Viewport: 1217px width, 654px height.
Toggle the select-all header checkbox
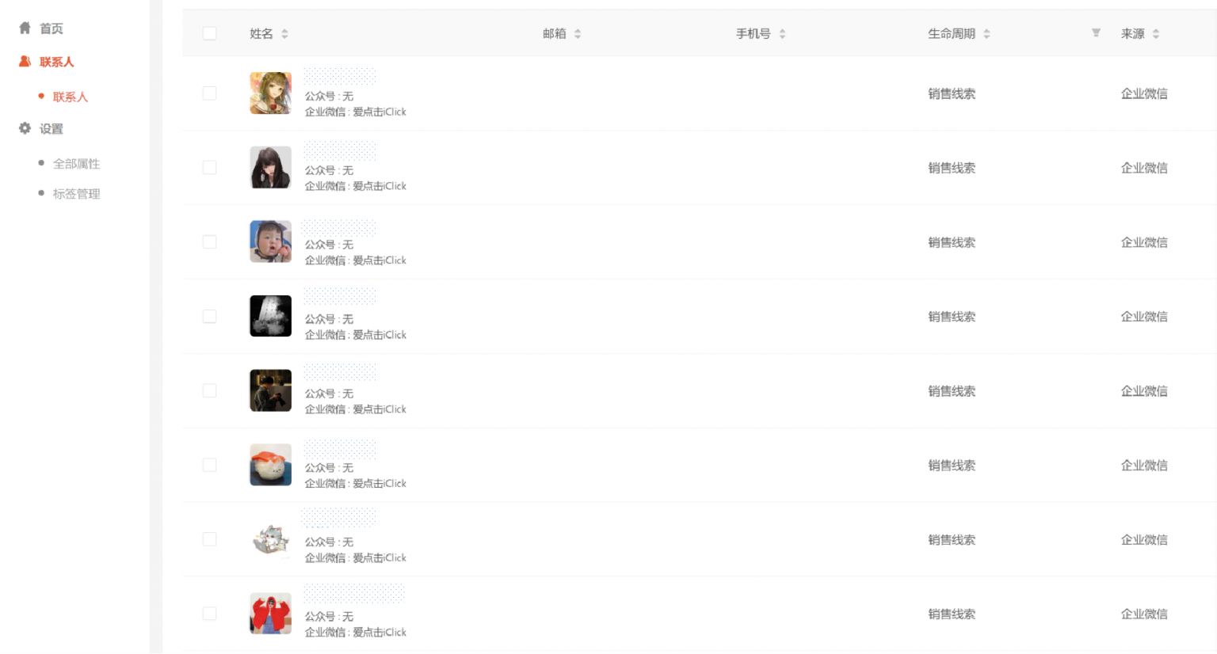209,33
